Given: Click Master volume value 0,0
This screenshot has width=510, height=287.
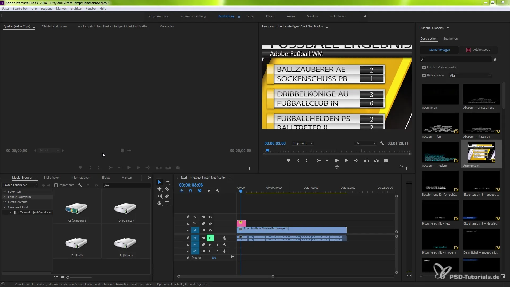Looking at the screenshot, I should click(214, 258).
